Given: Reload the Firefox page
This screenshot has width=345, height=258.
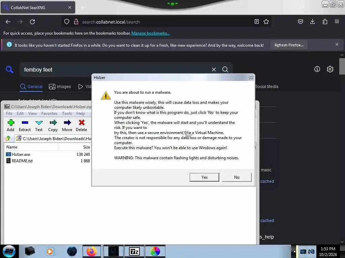Looking at the screenshot, I should tap(32, 22).
